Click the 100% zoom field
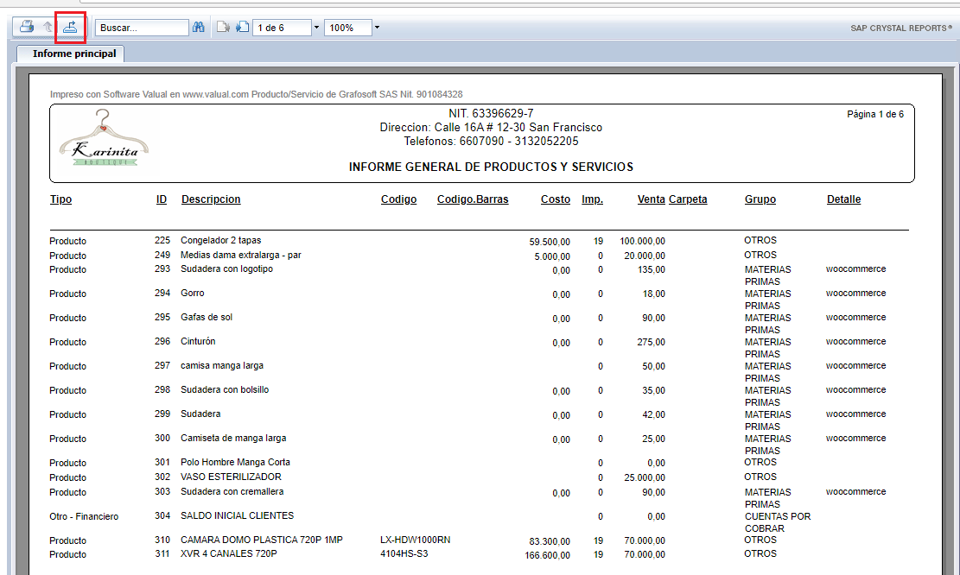 point(347,28)
